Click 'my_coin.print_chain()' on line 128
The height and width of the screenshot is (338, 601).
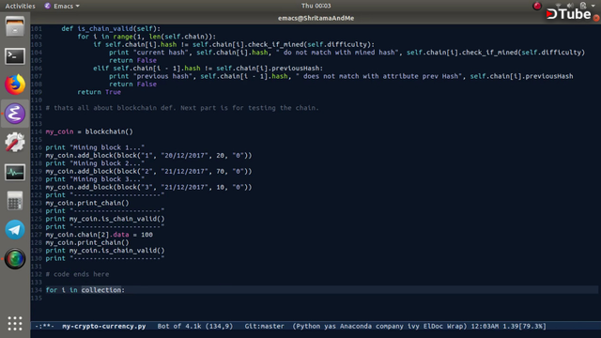click(87, 242)
